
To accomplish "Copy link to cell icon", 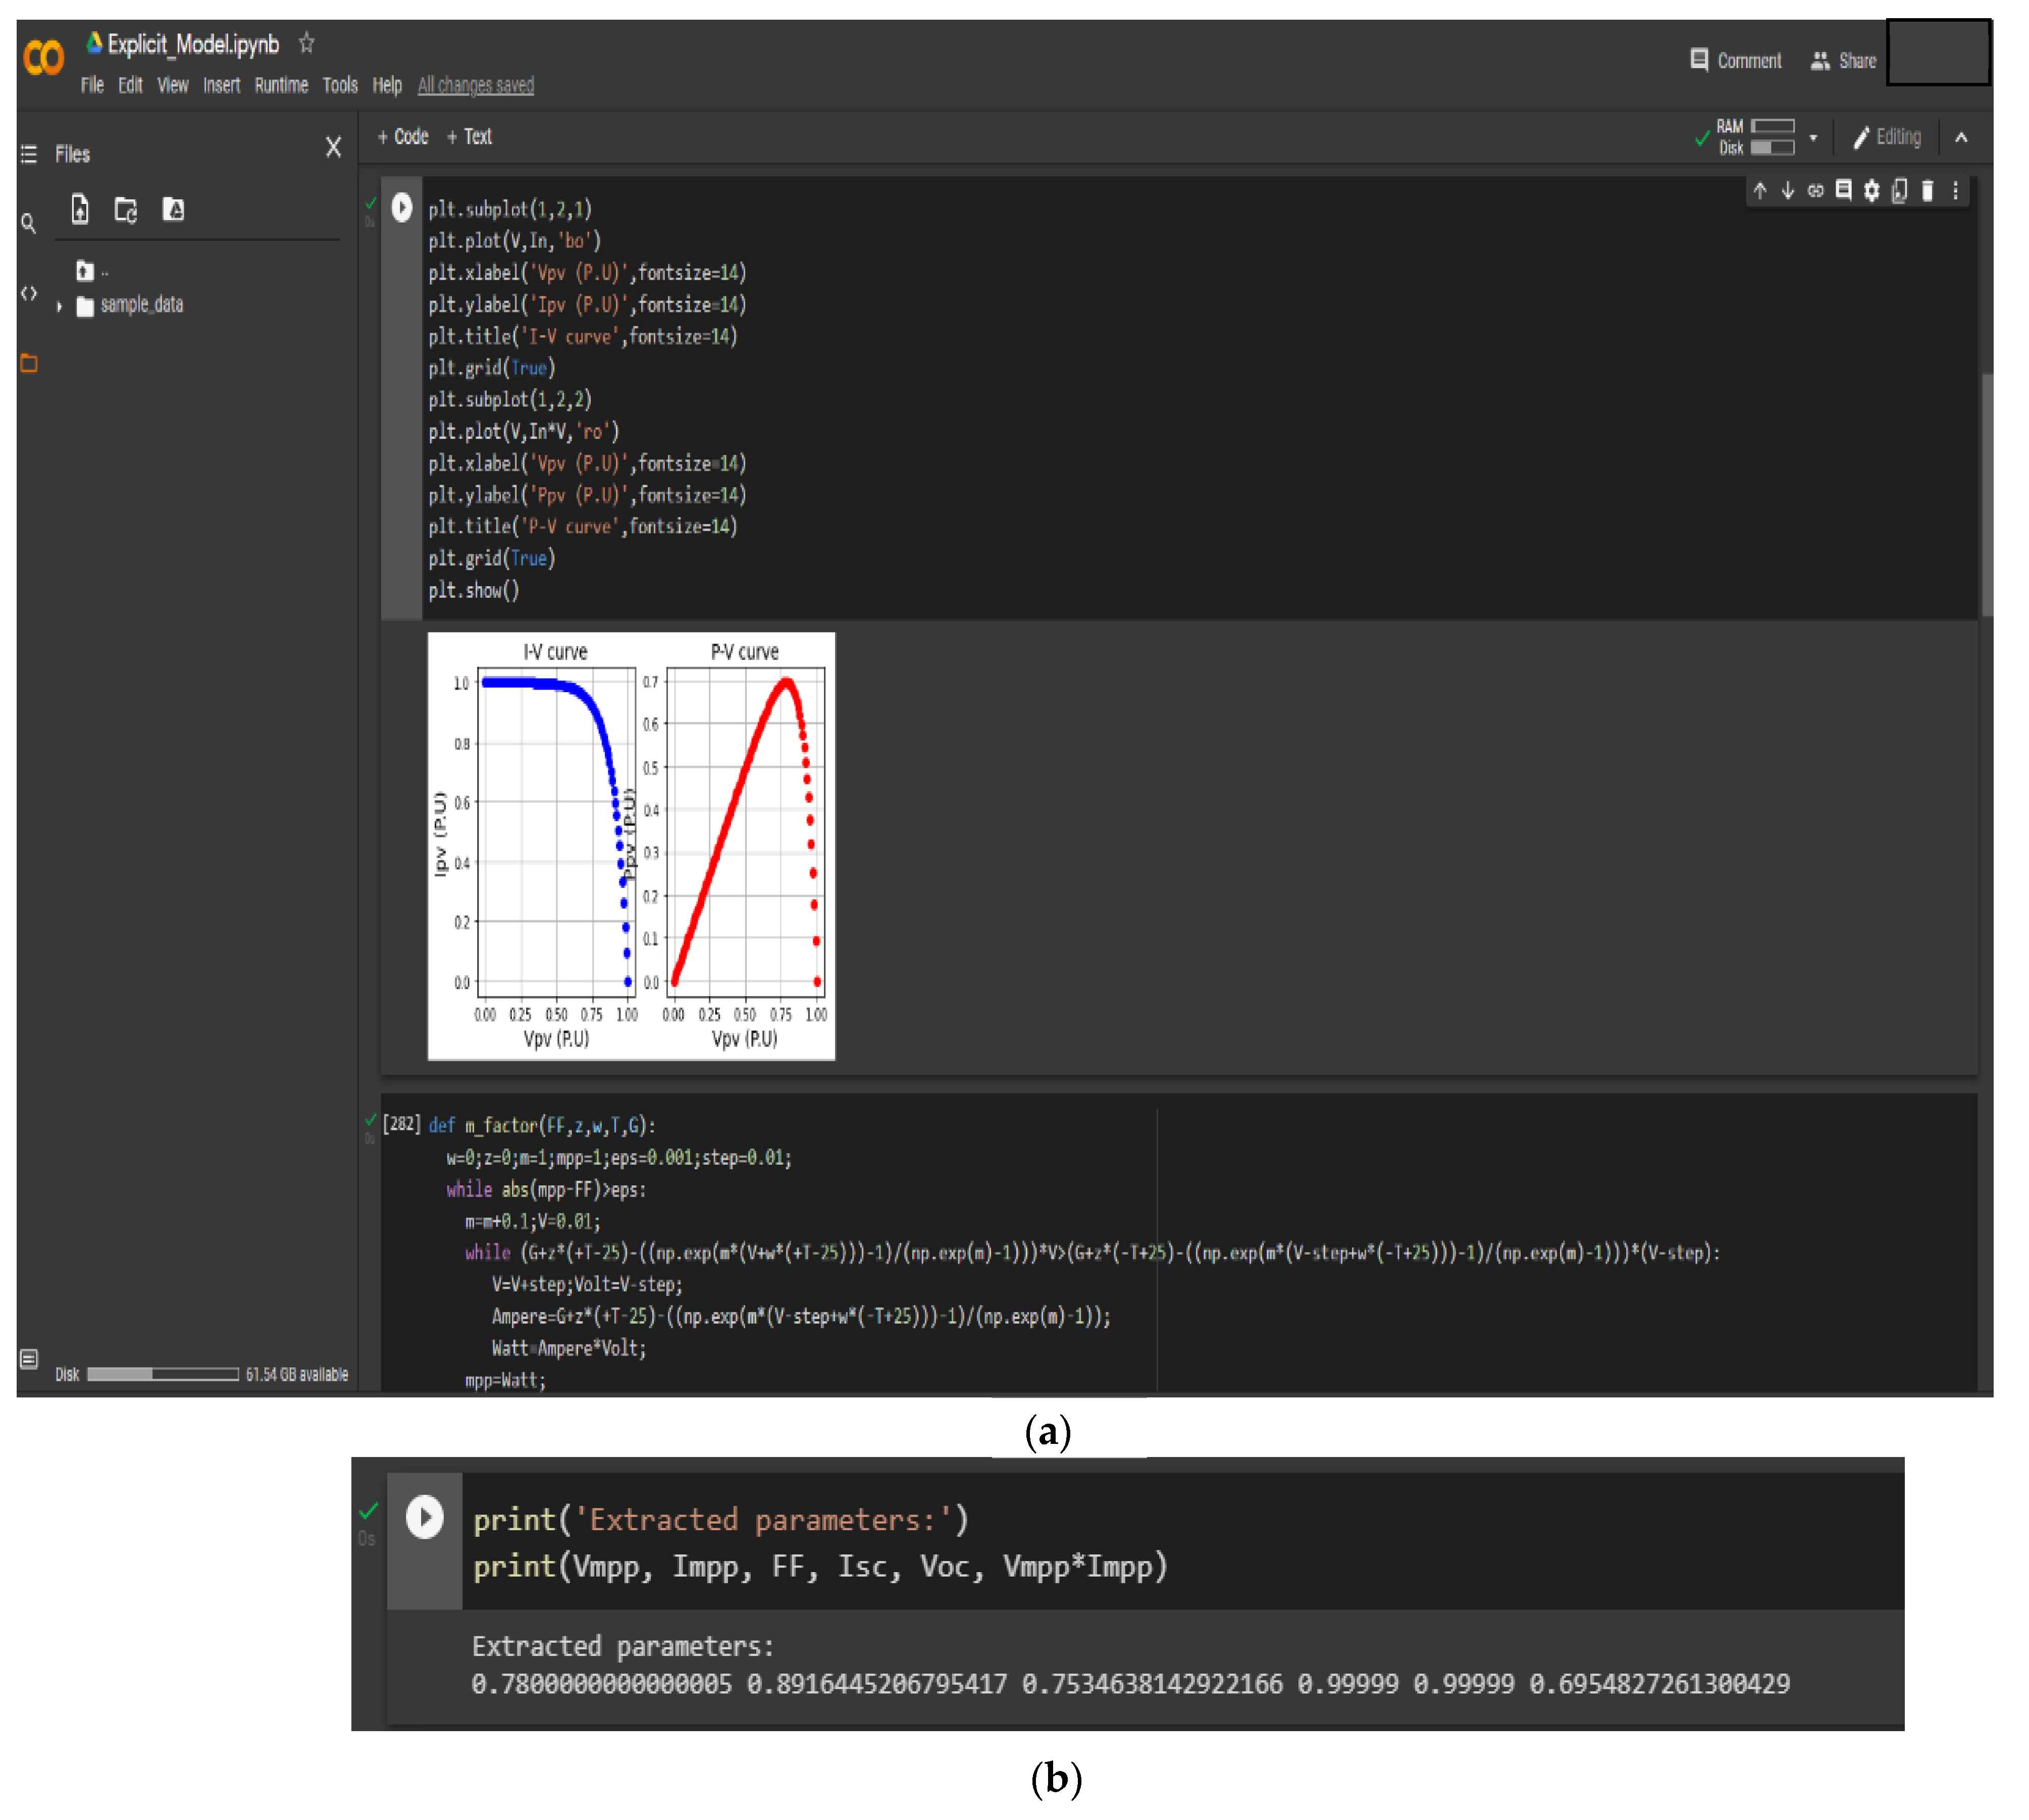I will 1815,190.
